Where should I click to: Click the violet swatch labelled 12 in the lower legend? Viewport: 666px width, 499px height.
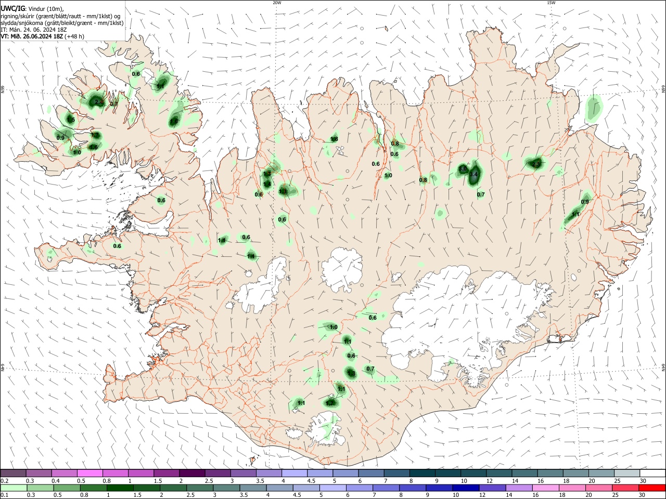[x=492, y=488]
